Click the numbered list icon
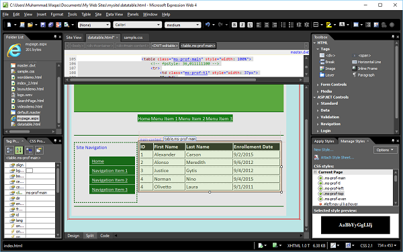 [x=283, y=25]
